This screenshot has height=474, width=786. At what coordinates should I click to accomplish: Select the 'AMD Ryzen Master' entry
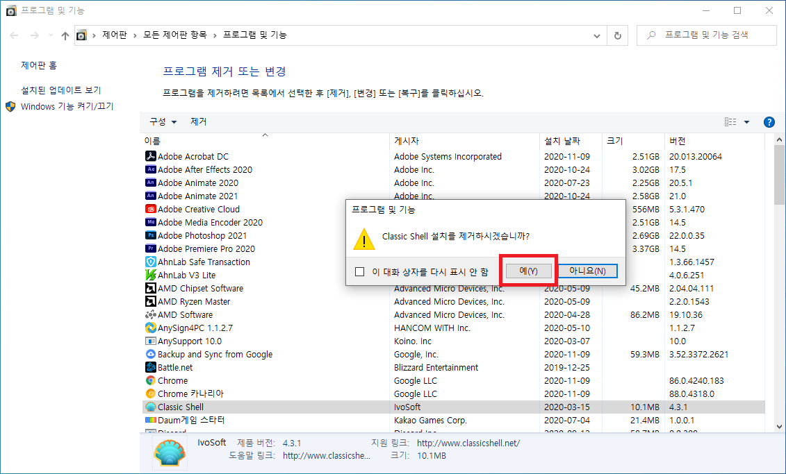(x=454, y=301)
